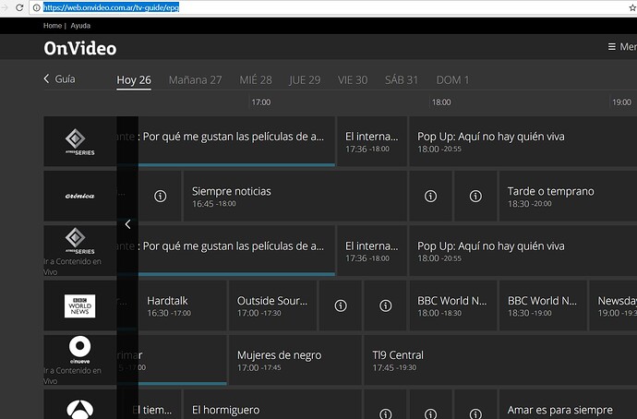Click the 19:00 timeline marker
Image resolution: width=637 pixels, height=419 pixels.
click(621, 102)
